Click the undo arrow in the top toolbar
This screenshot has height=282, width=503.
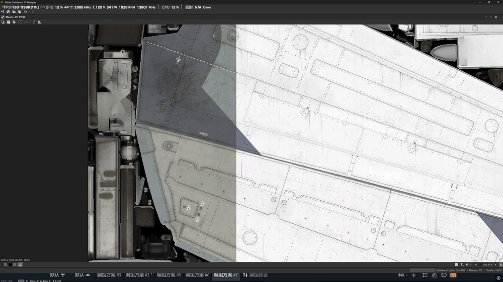pos(25,12)
